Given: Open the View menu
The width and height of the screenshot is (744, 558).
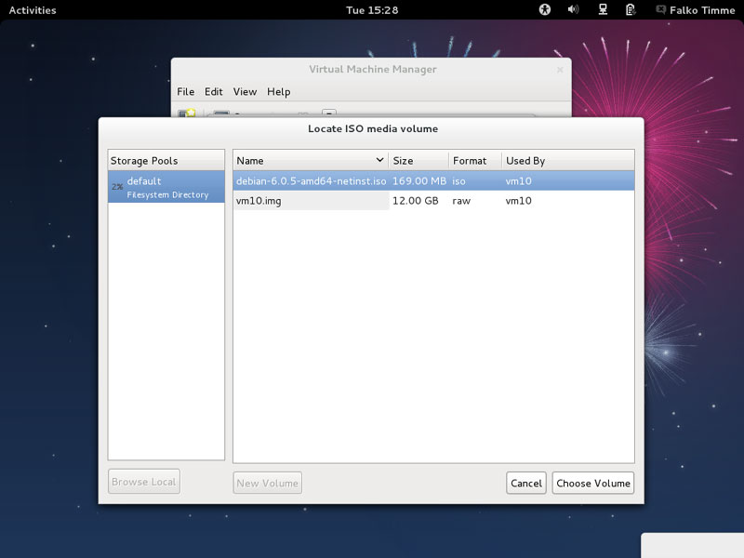Looking at the screenshot, I should click(x=245, y=92).
